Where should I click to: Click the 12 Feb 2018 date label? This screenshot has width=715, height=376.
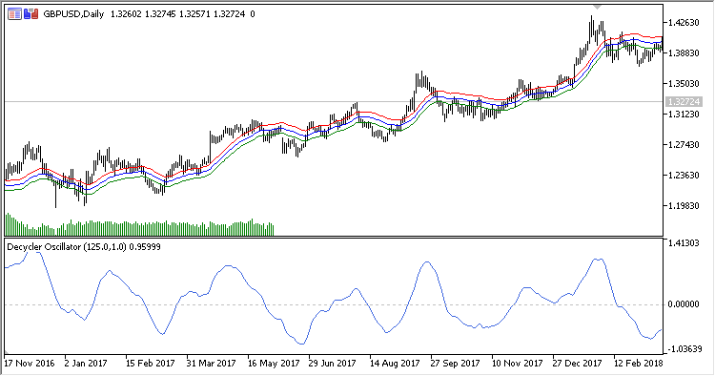tap(638, 364)
